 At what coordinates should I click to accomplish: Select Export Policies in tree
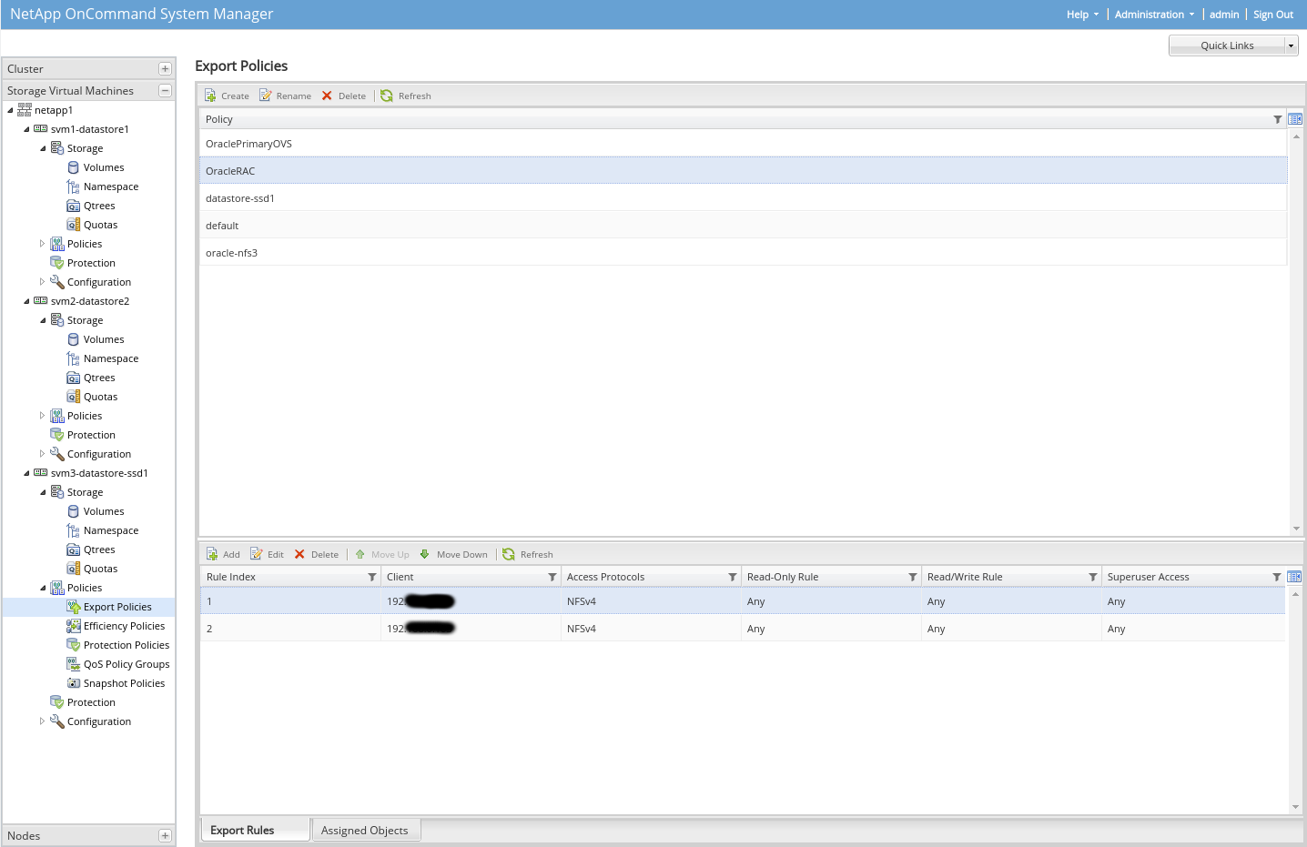pos(117,607)
